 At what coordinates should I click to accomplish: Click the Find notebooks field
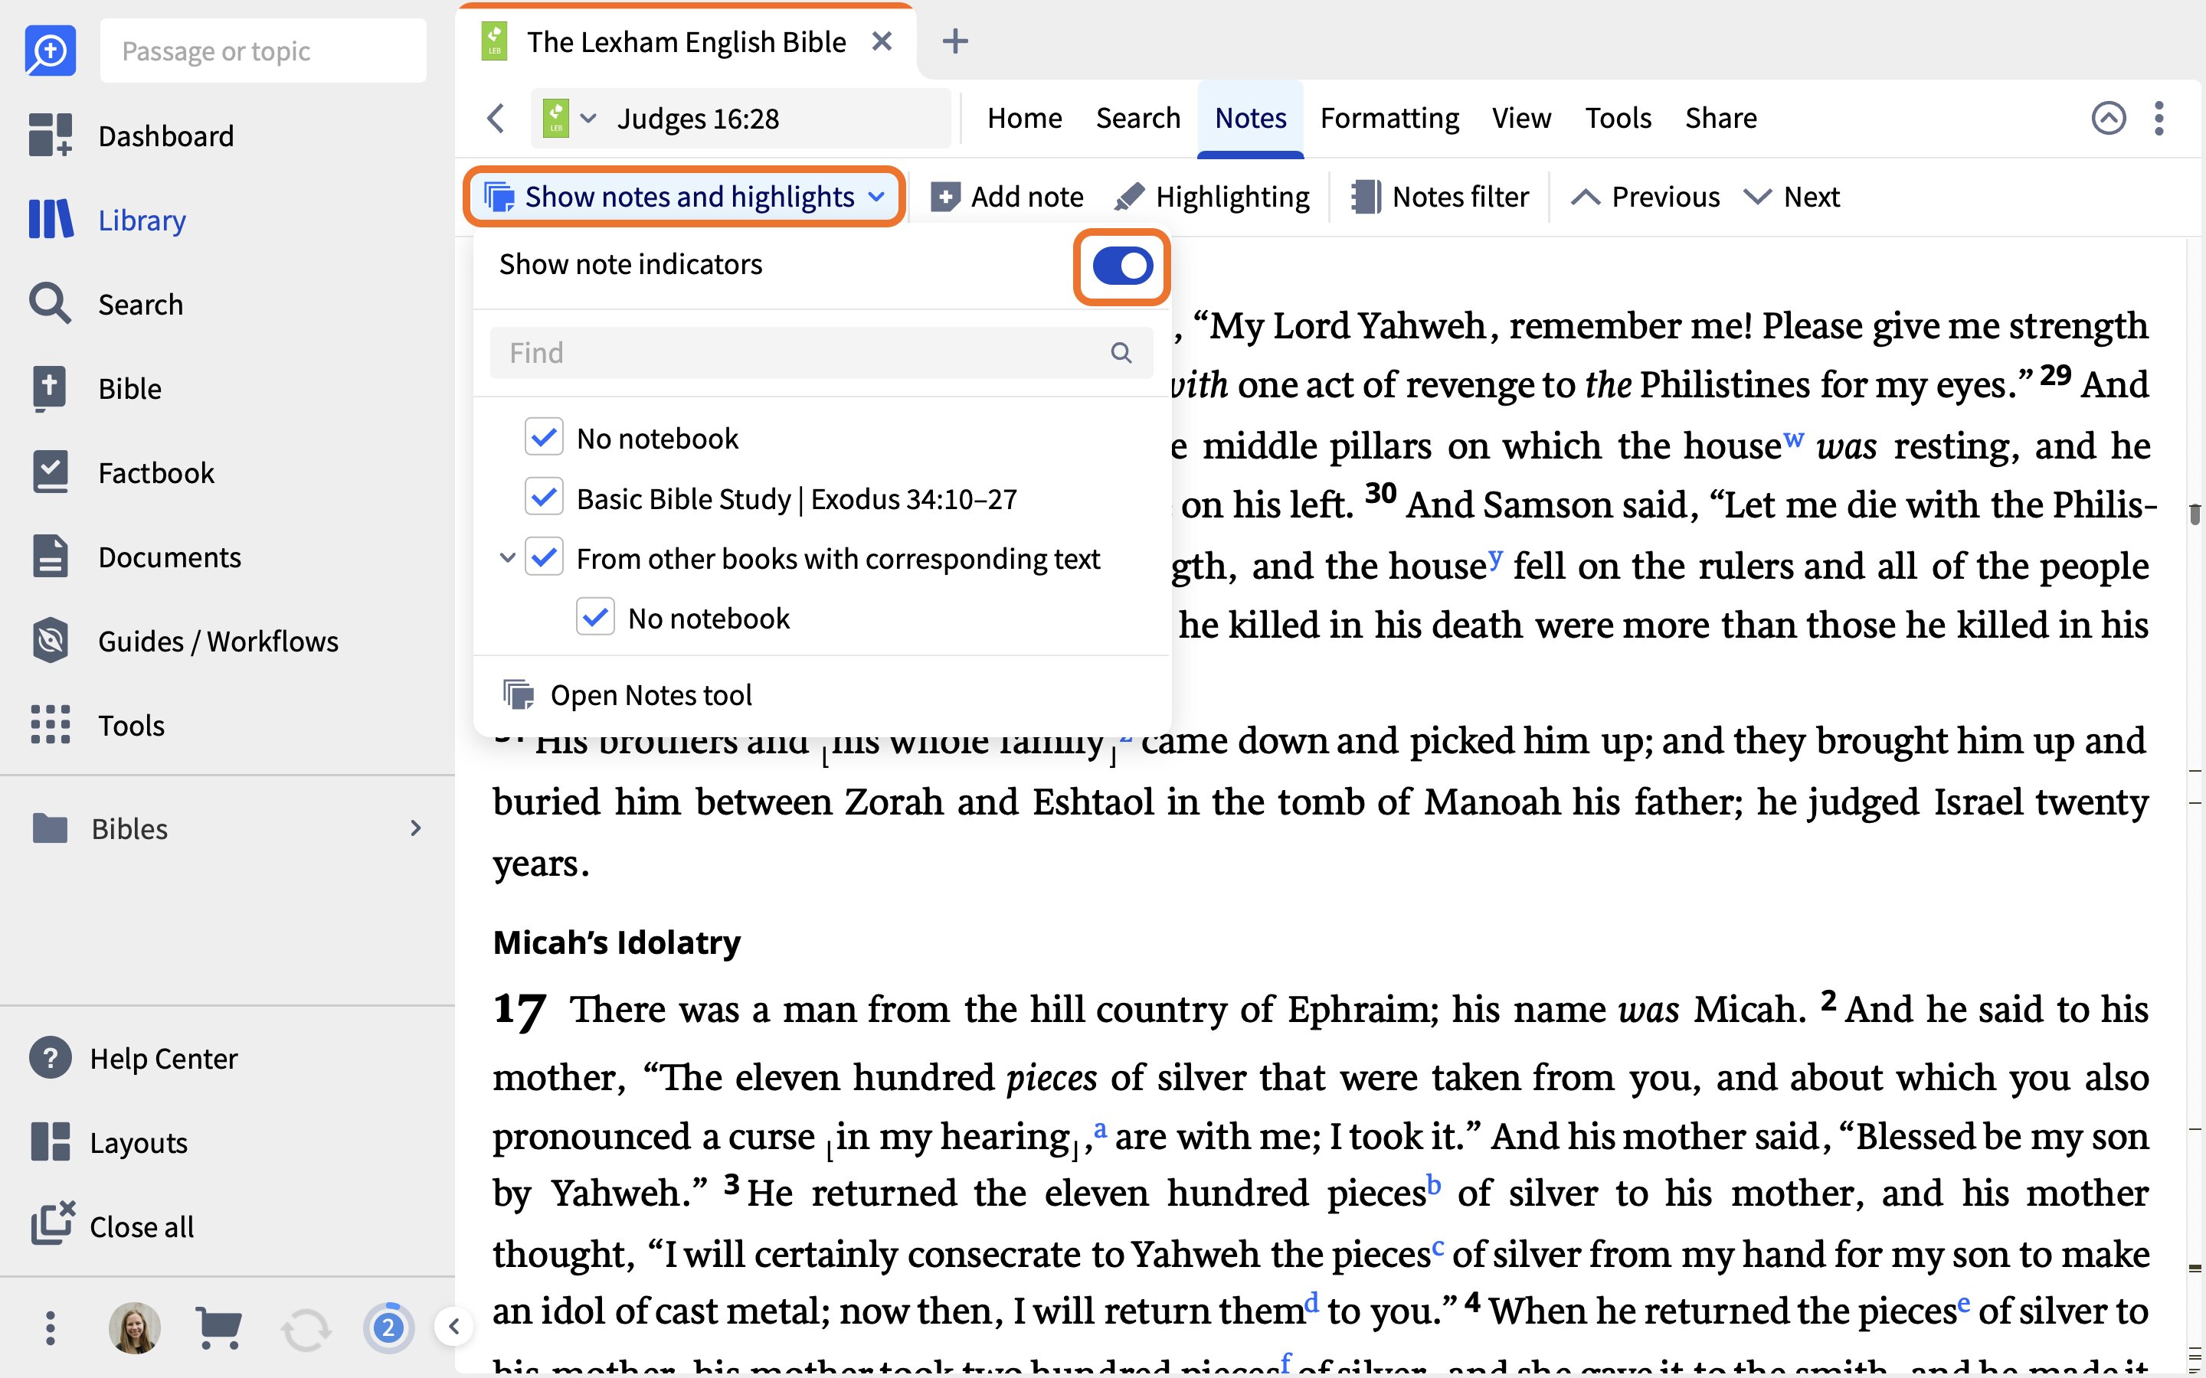pyautogui.click(x=821, y=353)
